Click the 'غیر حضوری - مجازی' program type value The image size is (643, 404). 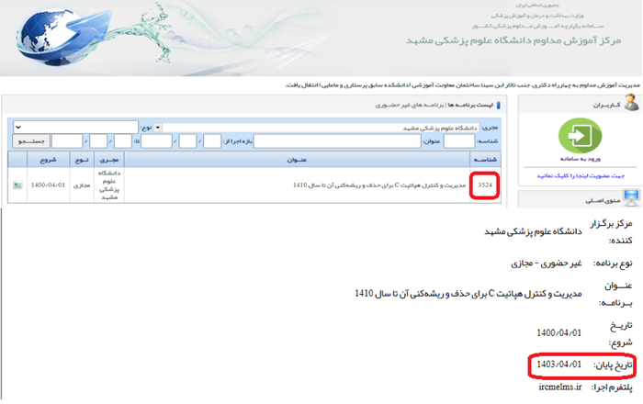(547, 264)
